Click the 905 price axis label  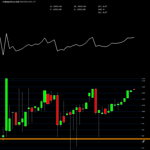tap(143, 136)
